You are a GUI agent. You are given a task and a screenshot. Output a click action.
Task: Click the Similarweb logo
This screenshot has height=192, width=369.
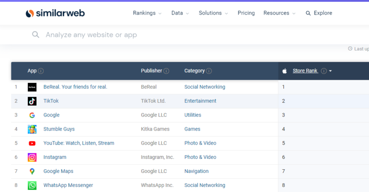[55, 13]
